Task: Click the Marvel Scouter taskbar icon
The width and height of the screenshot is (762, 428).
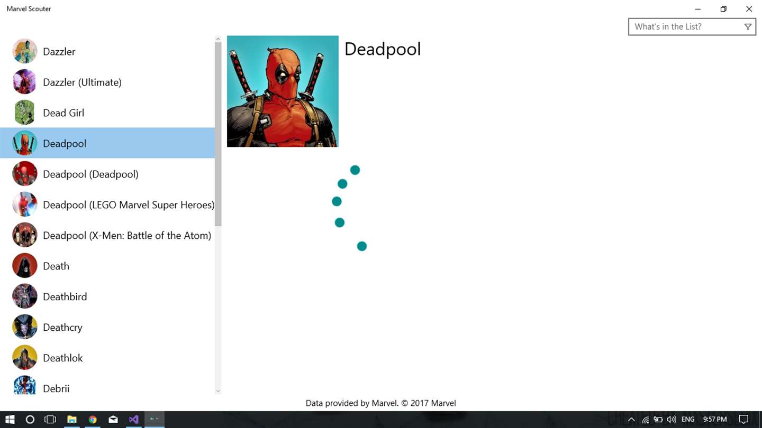Action: (155, 420)
